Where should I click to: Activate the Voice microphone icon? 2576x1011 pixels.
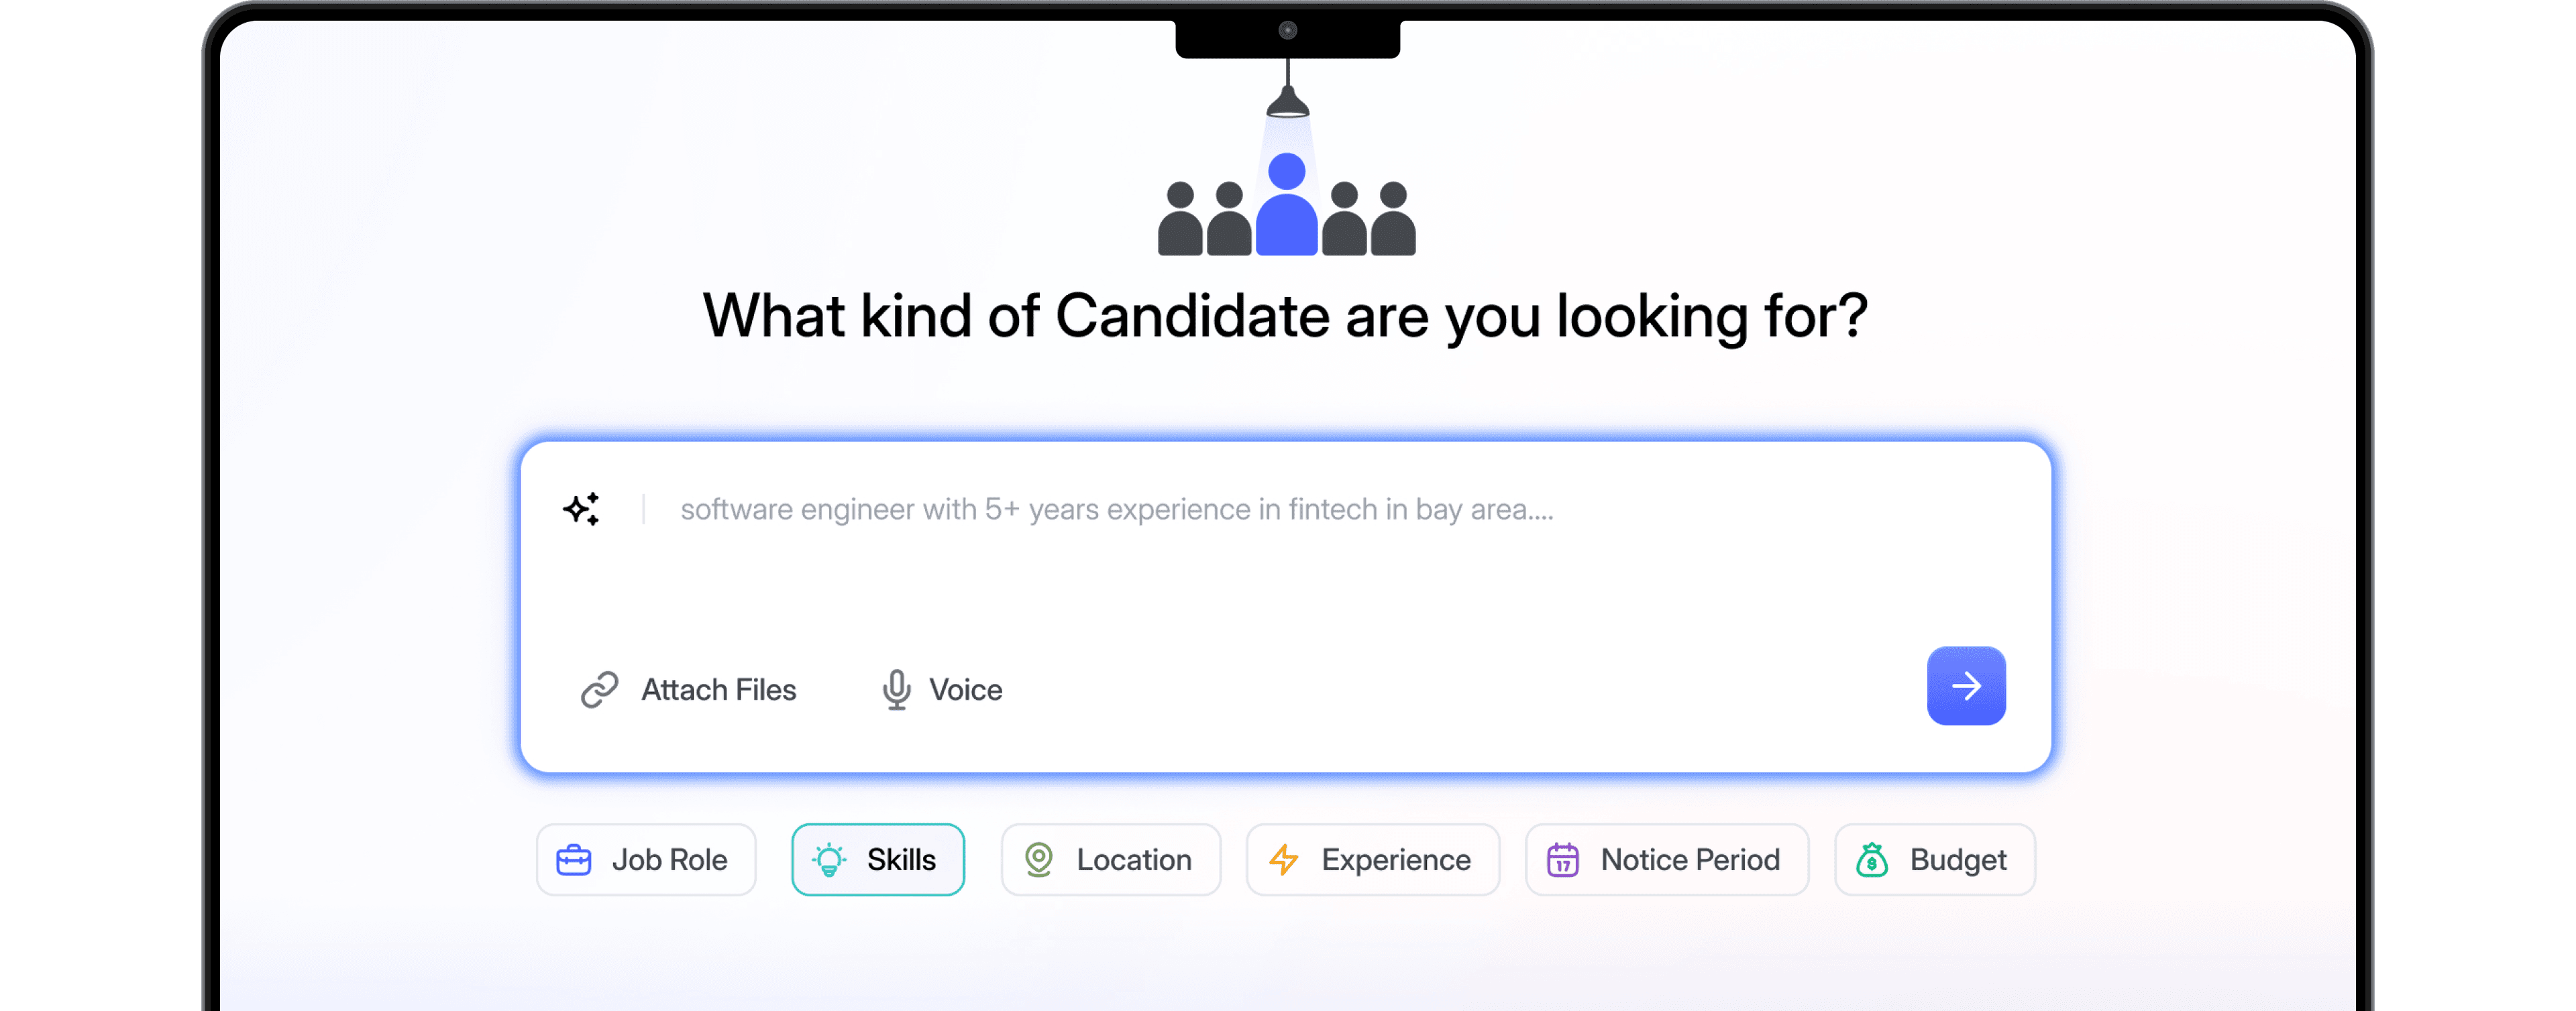pyautogui.click(x=895, y=689)
